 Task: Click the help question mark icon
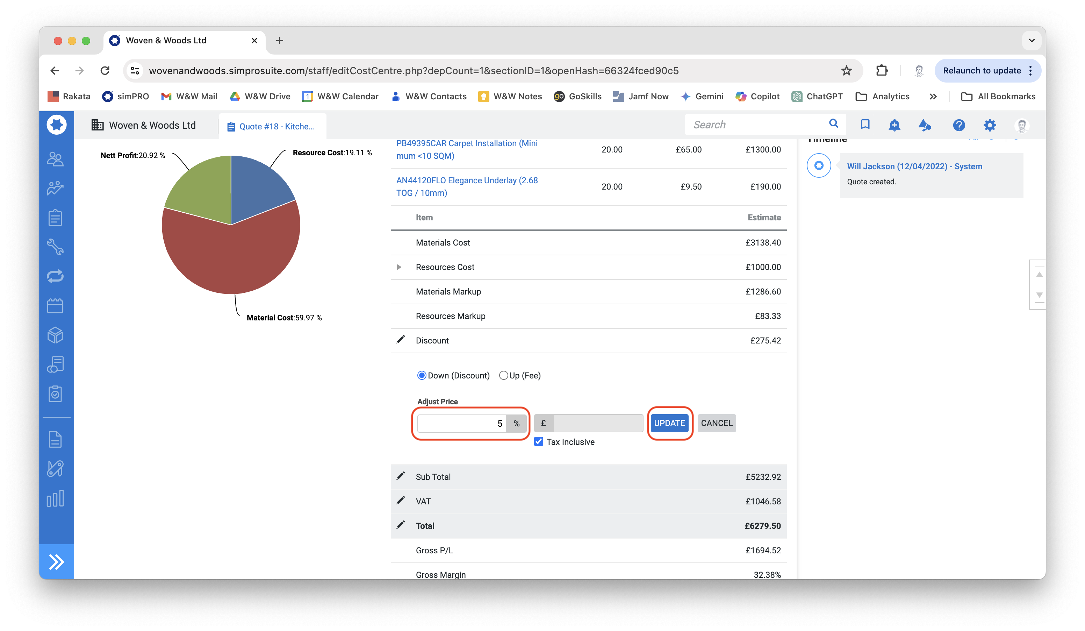pos(958,125)
